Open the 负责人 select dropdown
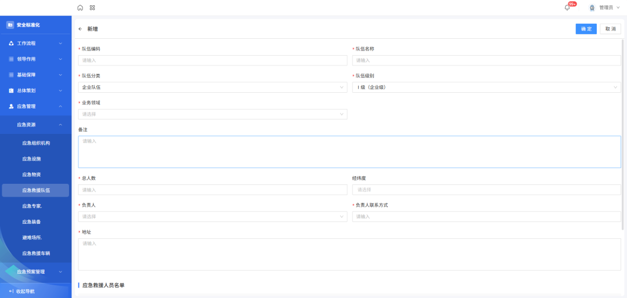 pos(212,217)
